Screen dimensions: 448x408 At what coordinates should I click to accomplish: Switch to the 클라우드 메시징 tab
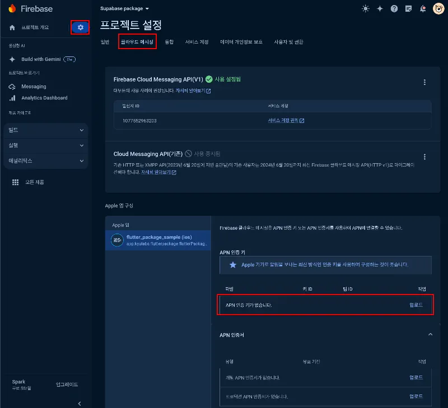click(x=137, y=42)
